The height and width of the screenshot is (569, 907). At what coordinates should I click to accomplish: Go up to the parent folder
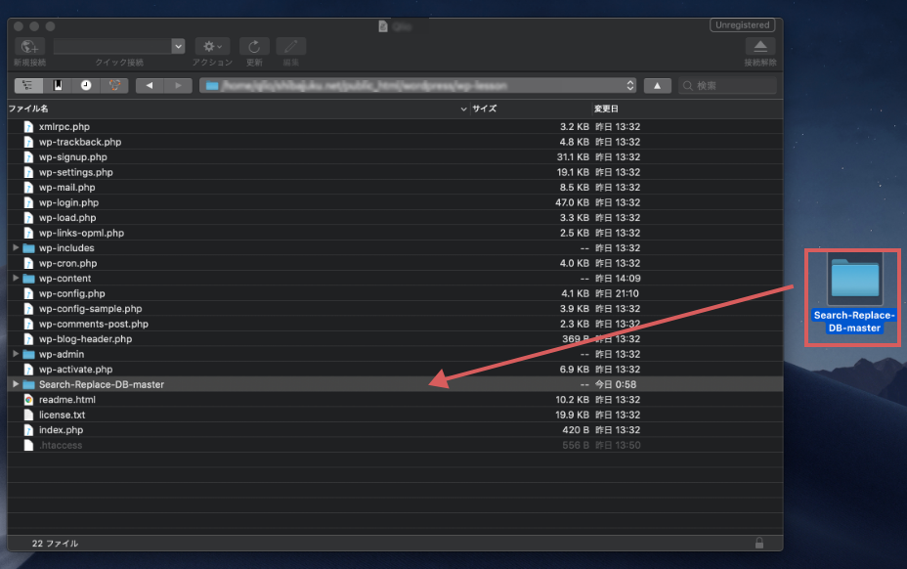[x=657, y=85]
